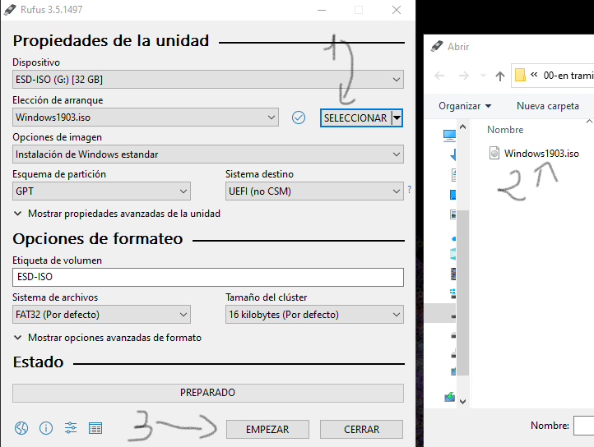Click the folder icon in the address bar

pos(520,75)
